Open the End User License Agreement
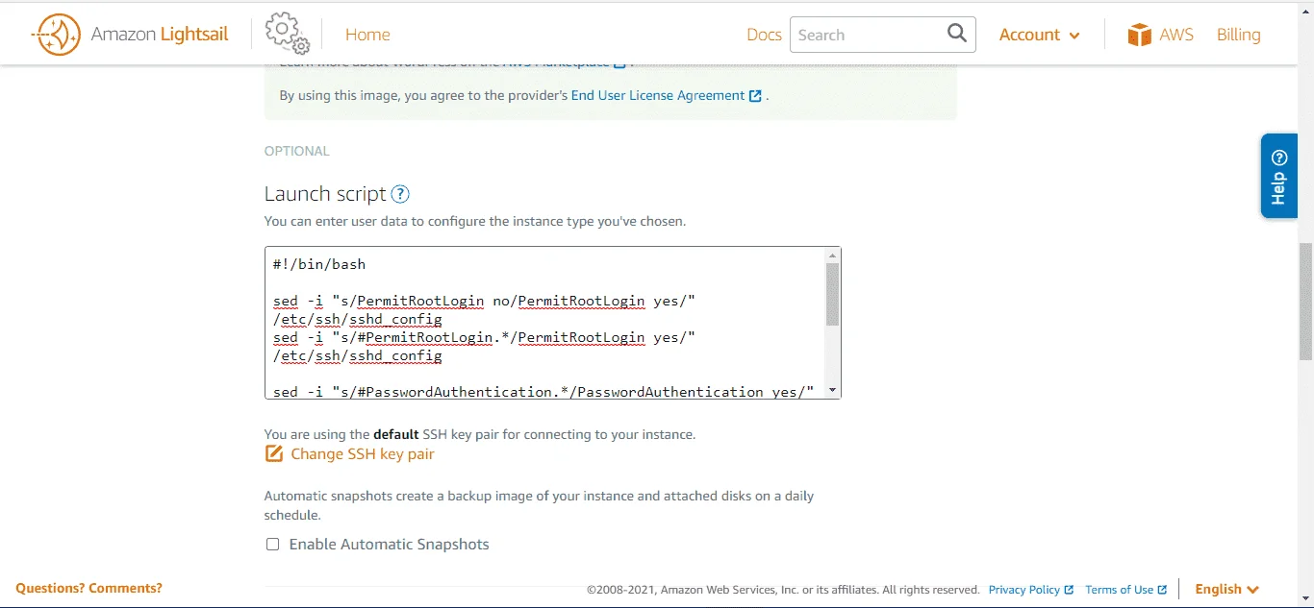This screenshot has height=608, width=1314. 658,95
